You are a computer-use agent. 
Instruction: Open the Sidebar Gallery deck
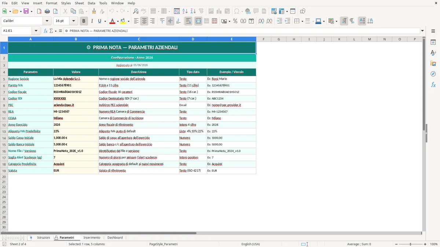click(433, 64)
